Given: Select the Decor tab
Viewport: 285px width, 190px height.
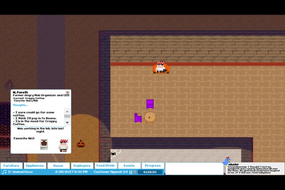Looking at the screenshot, I should 58,166.
